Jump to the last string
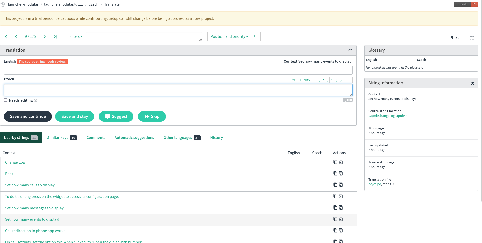This screenshot has height=243, width=482. click(x=55, y=36)
